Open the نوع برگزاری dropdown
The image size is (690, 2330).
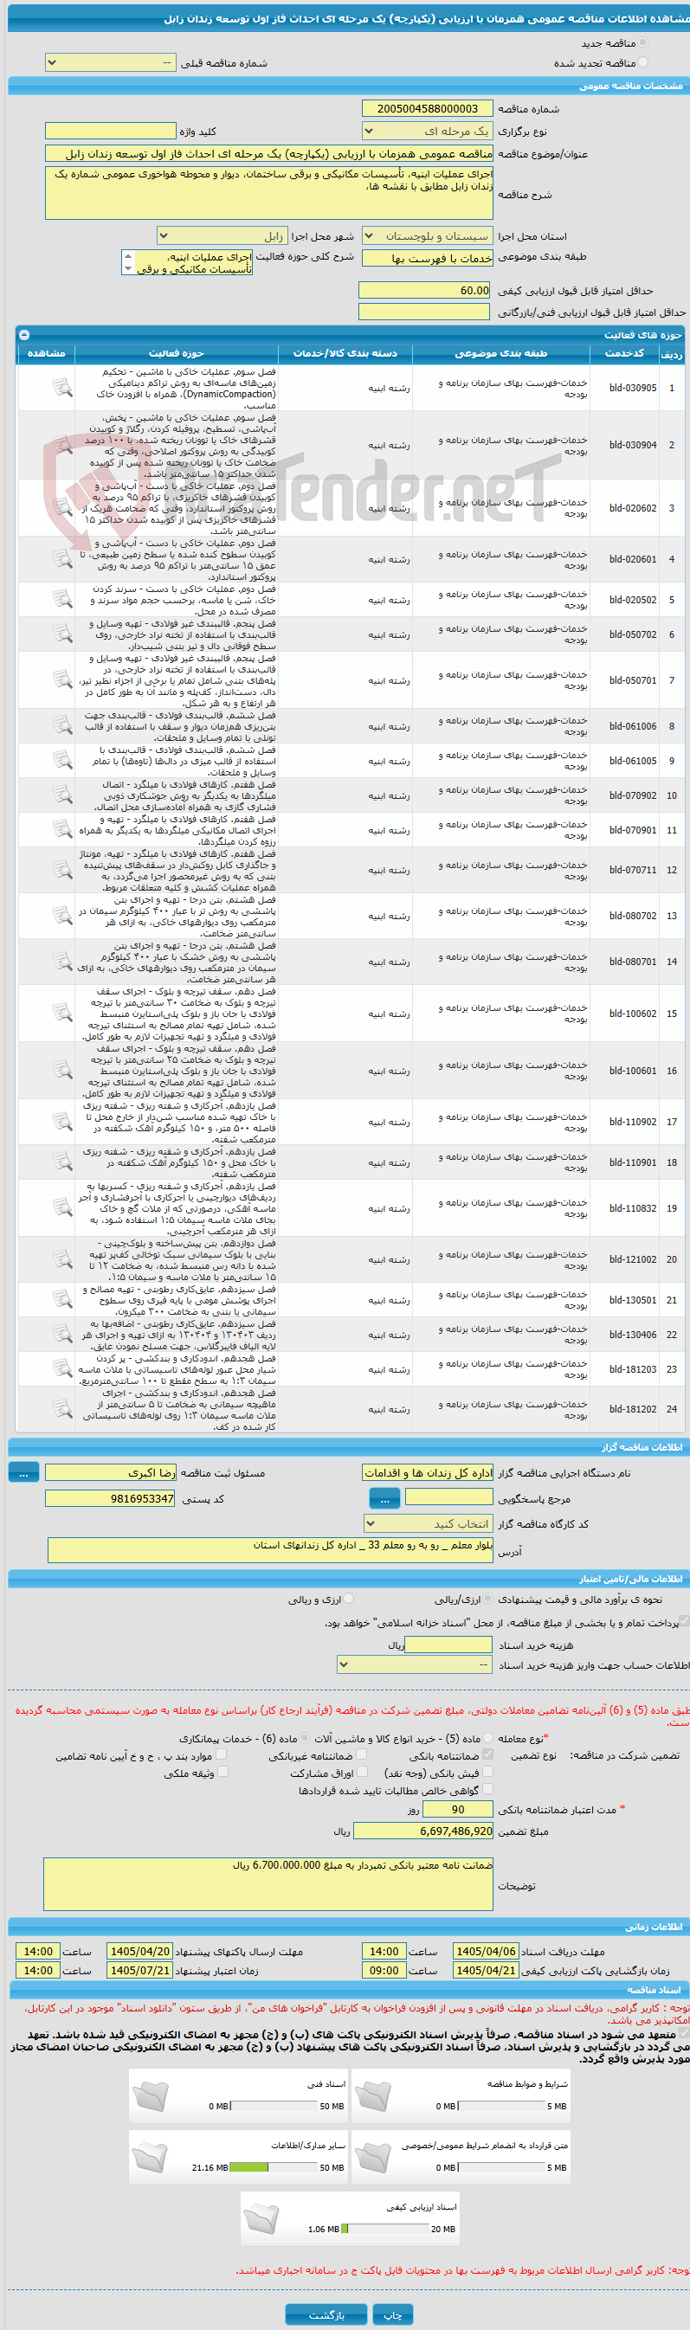[428, 132]
